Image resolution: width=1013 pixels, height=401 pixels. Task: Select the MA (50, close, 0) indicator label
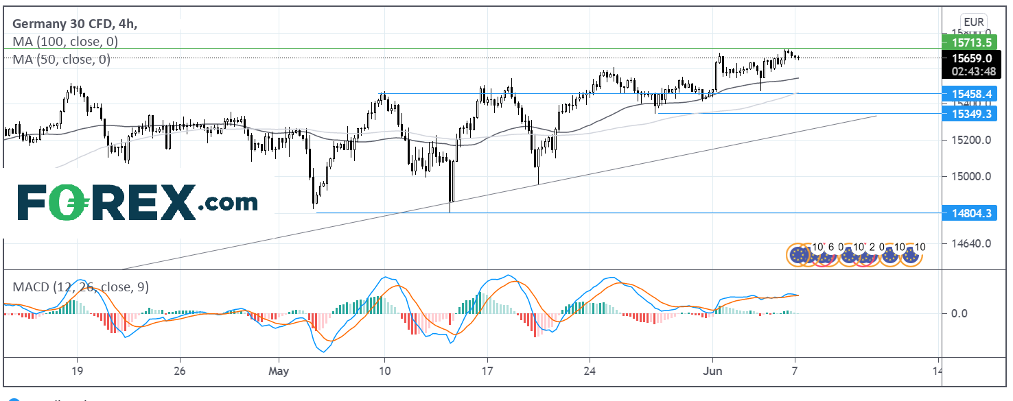(x=62, y=60)
